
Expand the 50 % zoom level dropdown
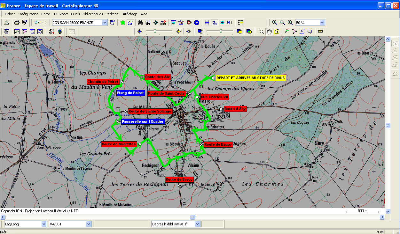(322, 23)
